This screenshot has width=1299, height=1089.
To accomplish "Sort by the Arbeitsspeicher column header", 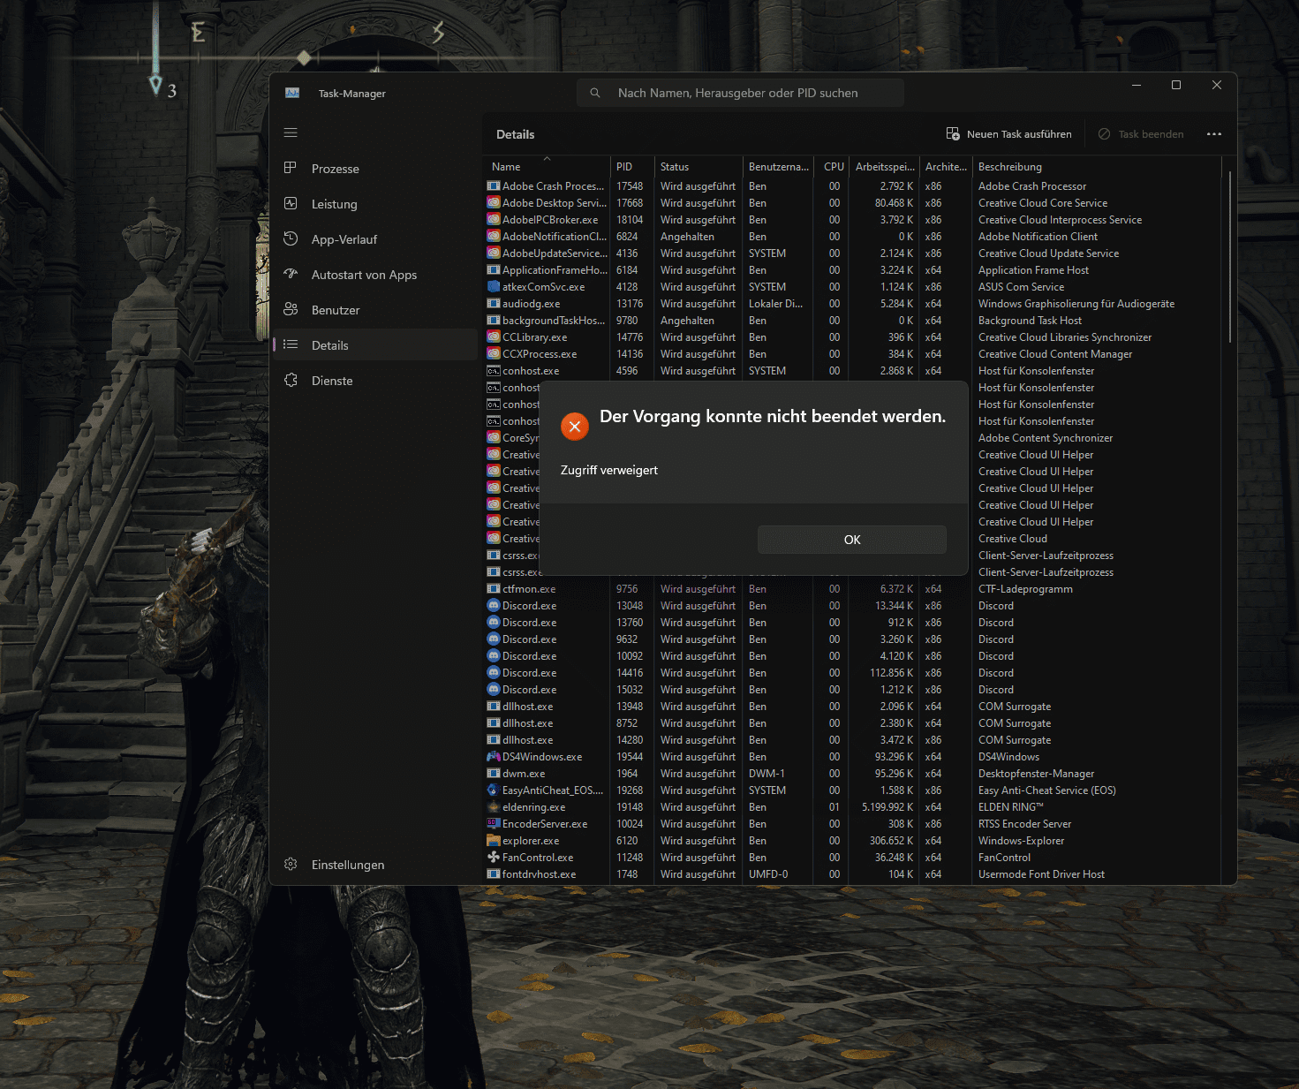I will pos(884,167).
